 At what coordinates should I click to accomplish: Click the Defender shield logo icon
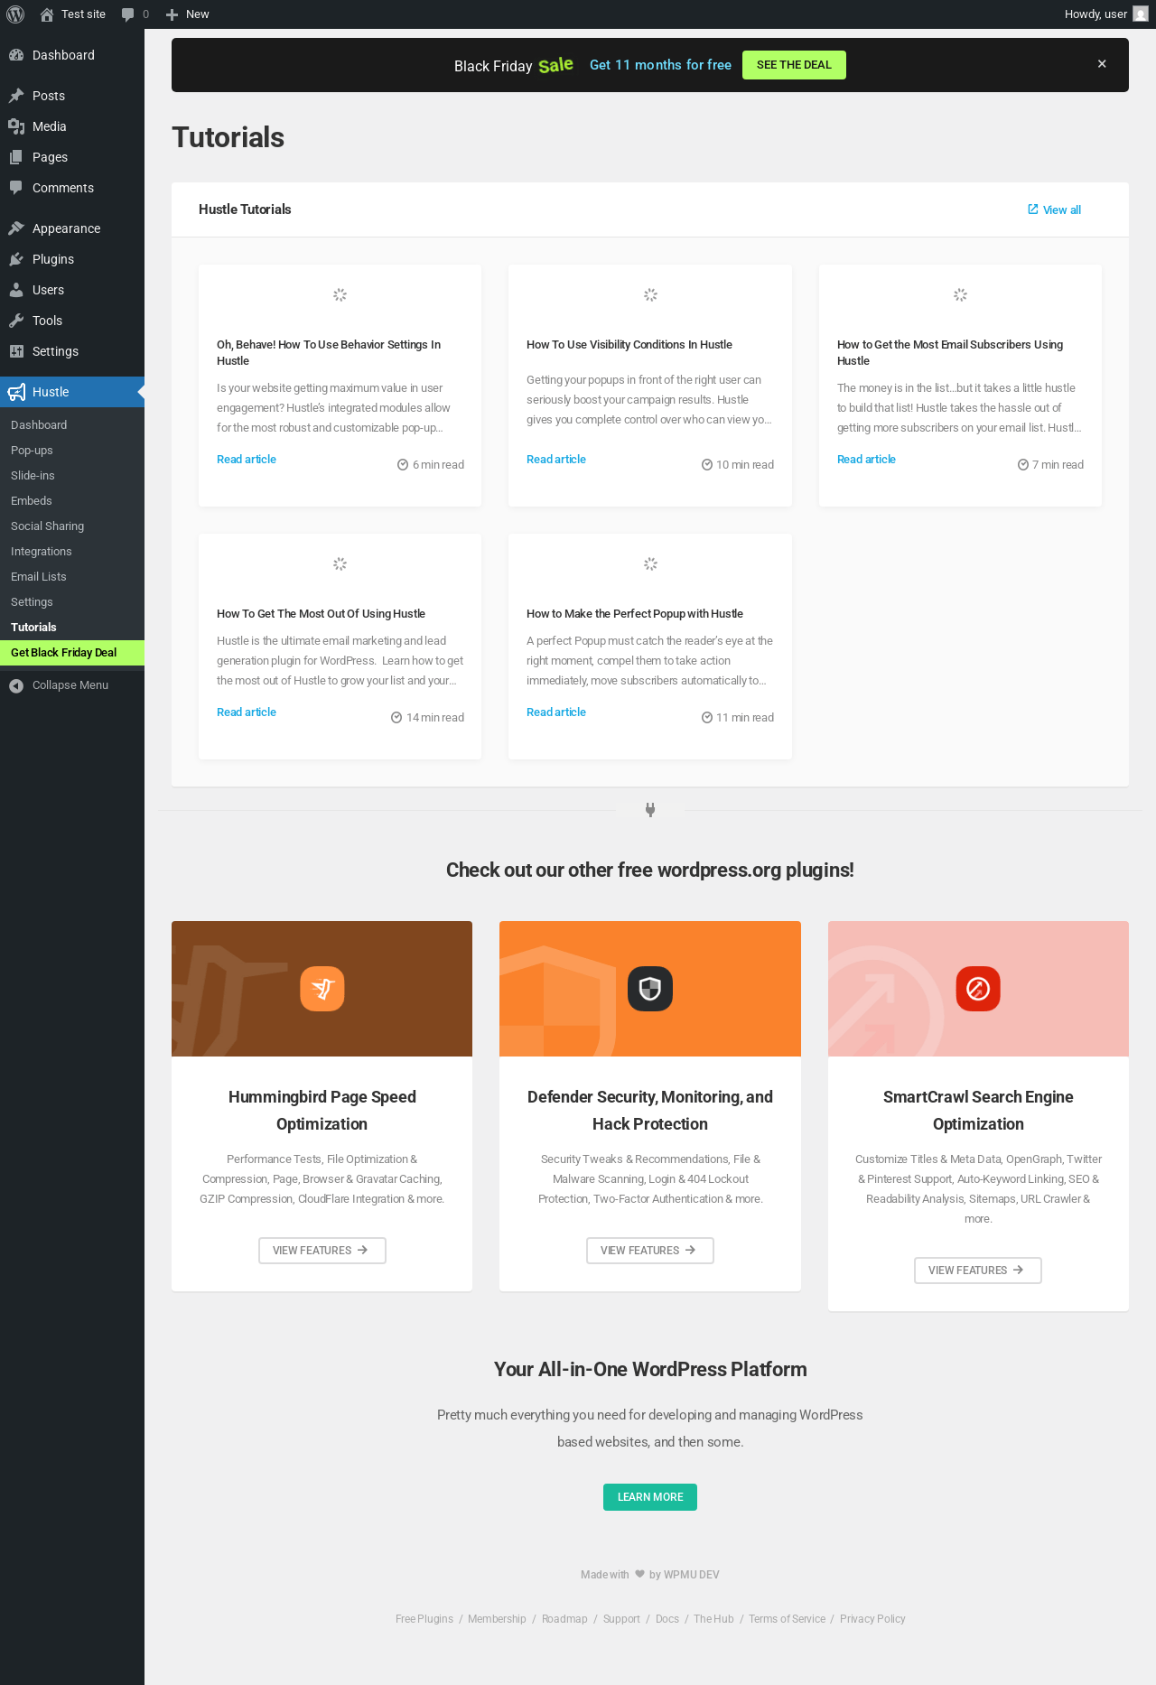coord(650,989)
